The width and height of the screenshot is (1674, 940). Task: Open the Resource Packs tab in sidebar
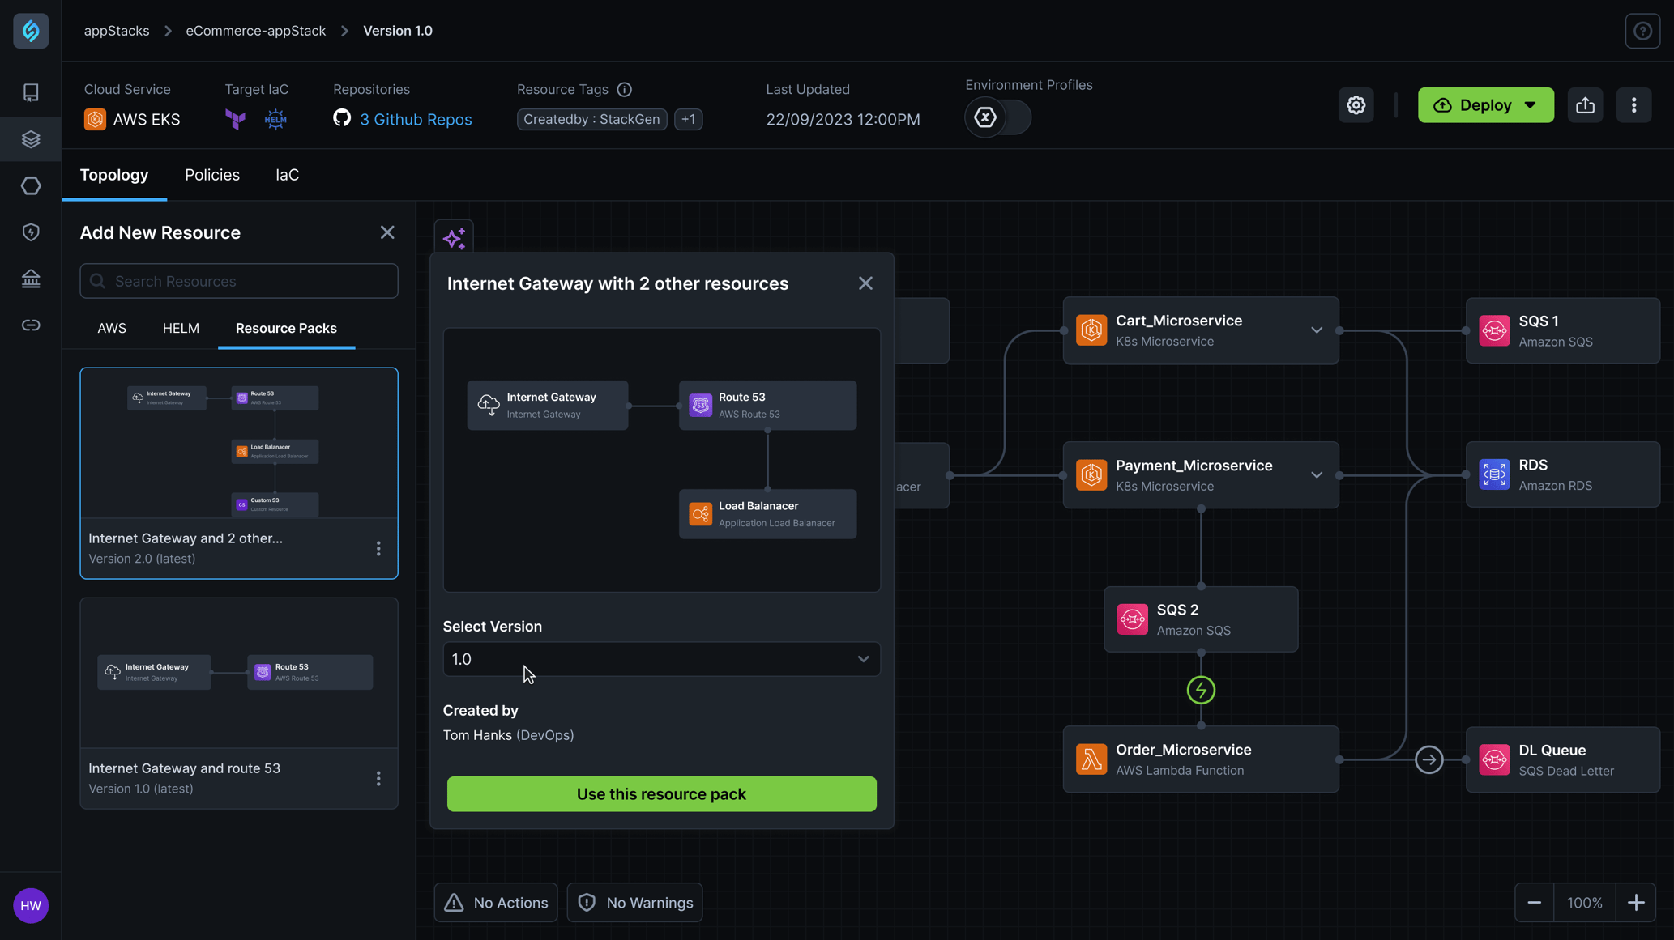[285, 328]
